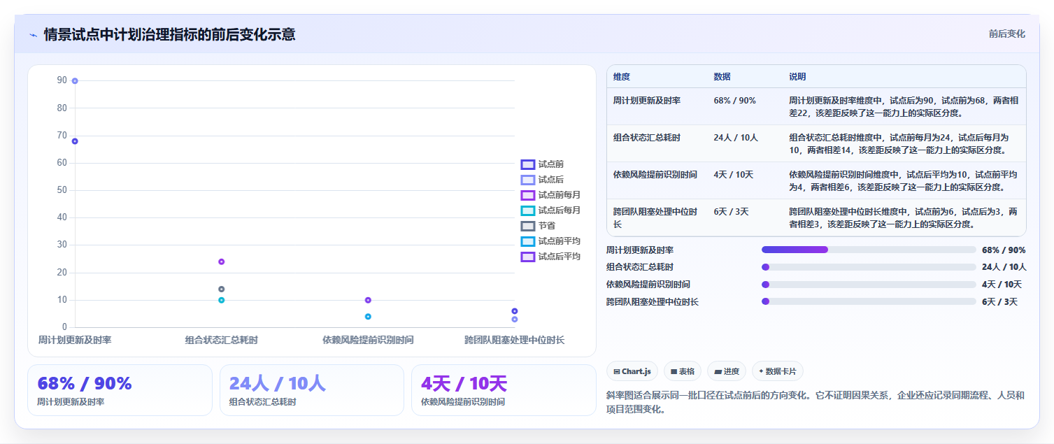
Task: Click the lightning icon beside the title
Action: 33,35
